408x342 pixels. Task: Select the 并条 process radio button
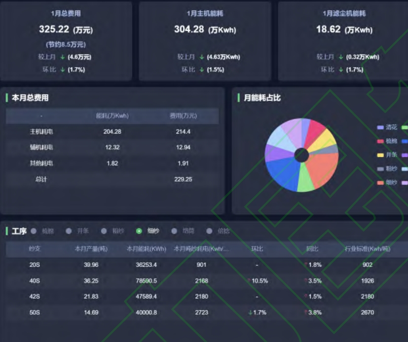(69, 231)
